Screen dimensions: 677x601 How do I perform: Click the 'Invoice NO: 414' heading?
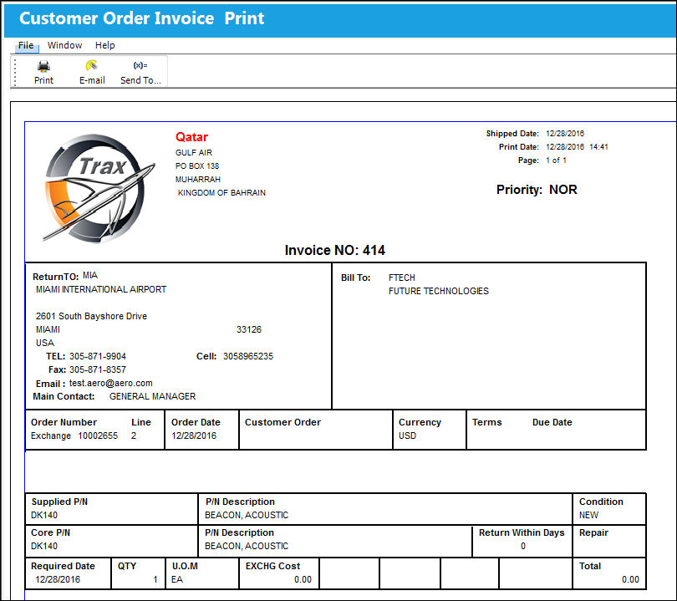[x=334, y=250]
